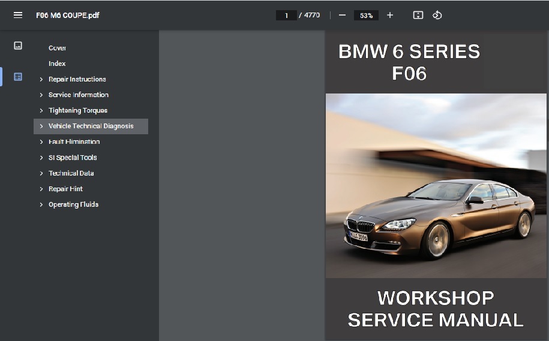Click the F06 M6 COUPE.pdf file title

pyautogui.click(x=68, y=16)
